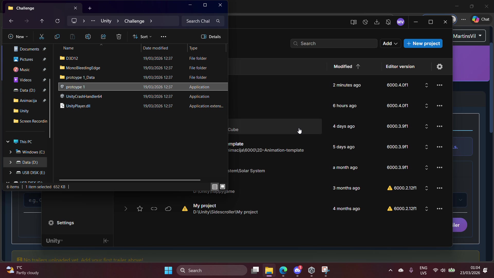Click the Cut scissors icon
The image size is (494, 278).
(42, 37)
